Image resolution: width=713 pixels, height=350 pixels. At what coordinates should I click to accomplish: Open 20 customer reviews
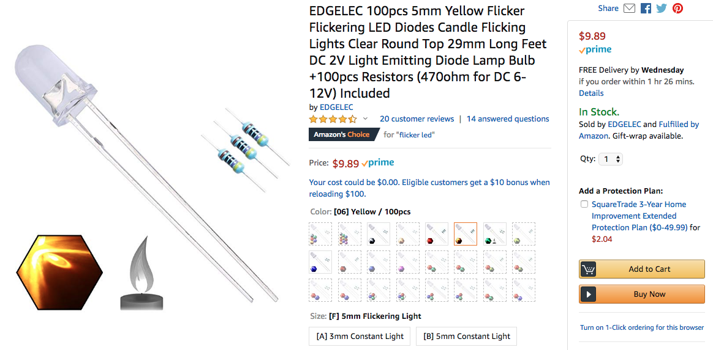tap(417, 119)
